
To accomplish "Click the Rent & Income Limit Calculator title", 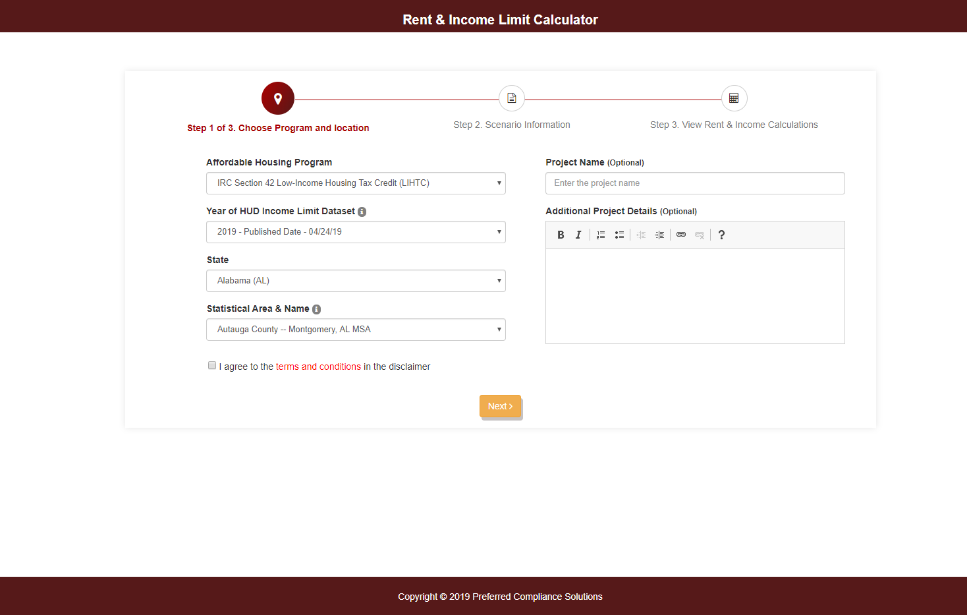I will (500, 20).
